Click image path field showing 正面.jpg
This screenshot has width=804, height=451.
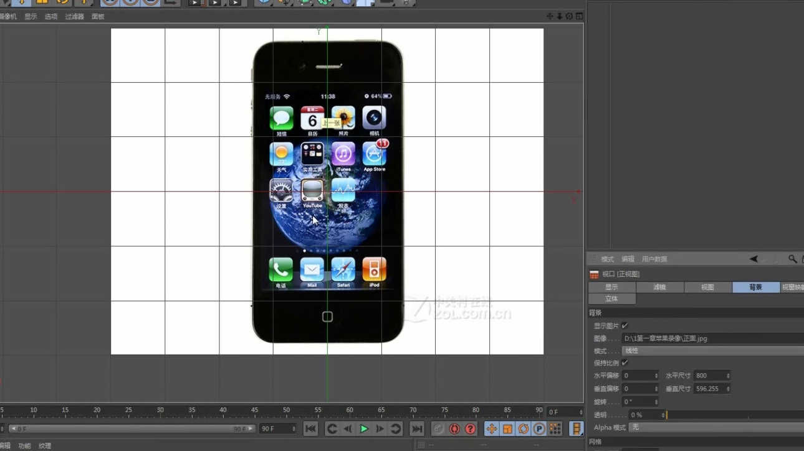point(712,338)
